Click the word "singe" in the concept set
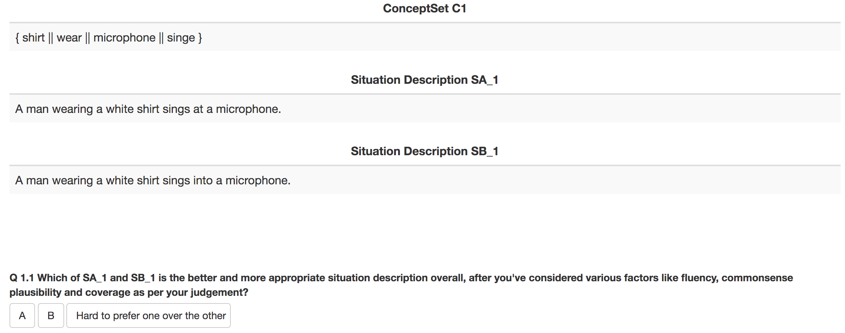The width and height of the screenshot is (845, 333). (x=181, y=38)
